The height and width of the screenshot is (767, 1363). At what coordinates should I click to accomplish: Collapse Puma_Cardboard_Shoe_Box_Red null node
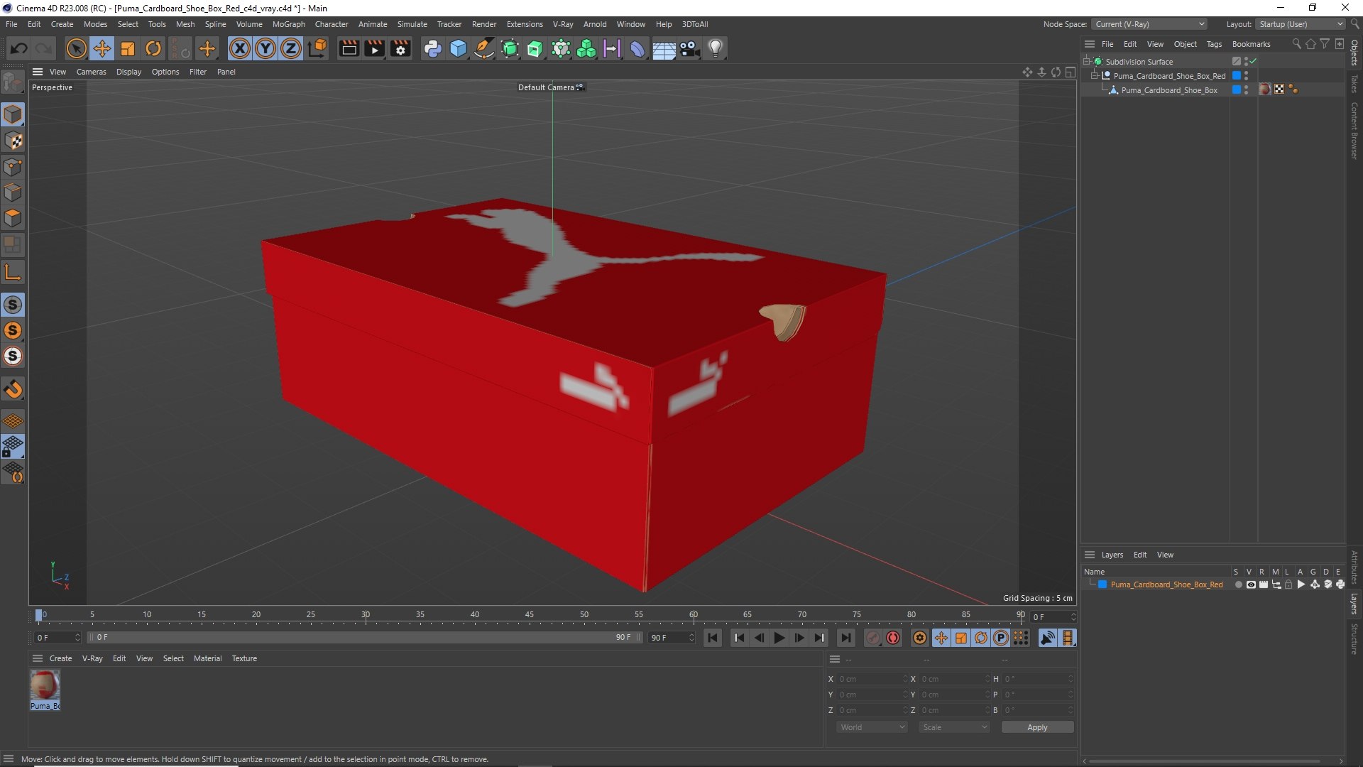tap(1095, 76)
